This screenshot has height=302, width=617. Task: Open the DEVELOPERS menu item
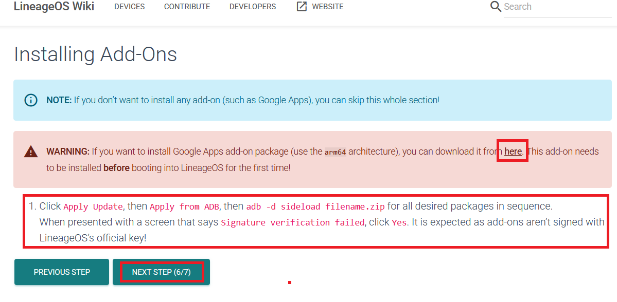253,7
